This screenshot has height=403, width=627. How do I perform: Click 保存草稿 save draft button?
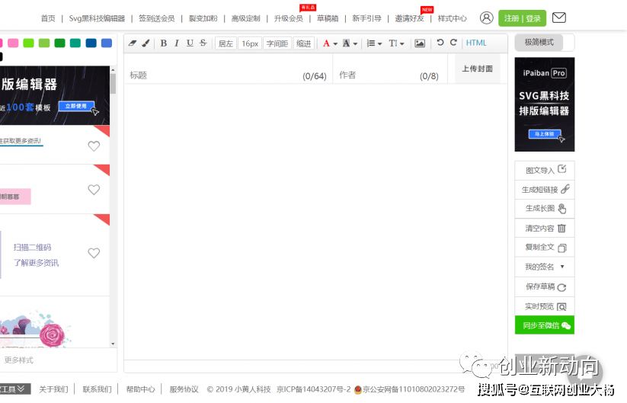(x=545, y=286)
